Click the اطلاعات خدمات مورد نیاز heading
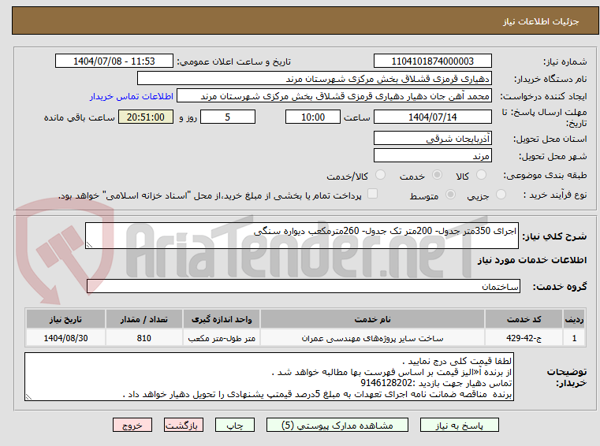 pos(532,260)
